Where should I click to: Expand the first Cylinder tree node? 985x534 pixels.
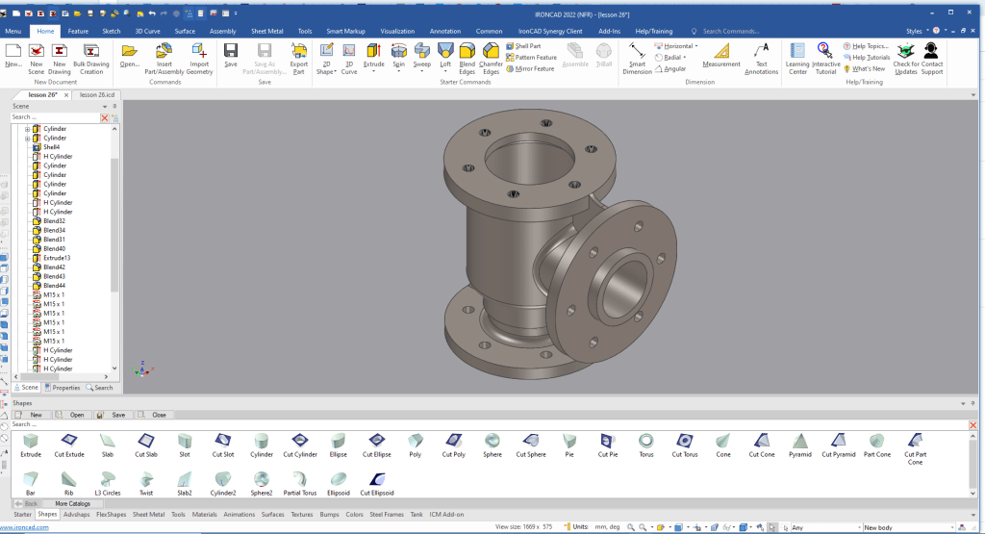coord(28,129)
